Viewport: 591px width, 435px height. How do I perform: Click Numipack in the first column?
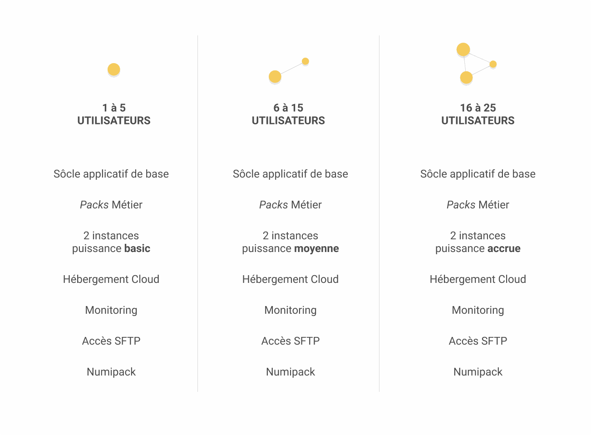click(111, 372)
